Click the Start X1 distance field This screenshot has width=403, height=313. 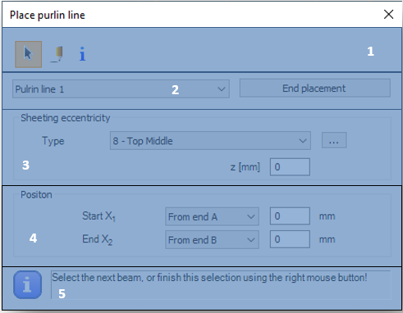point(290,216)
